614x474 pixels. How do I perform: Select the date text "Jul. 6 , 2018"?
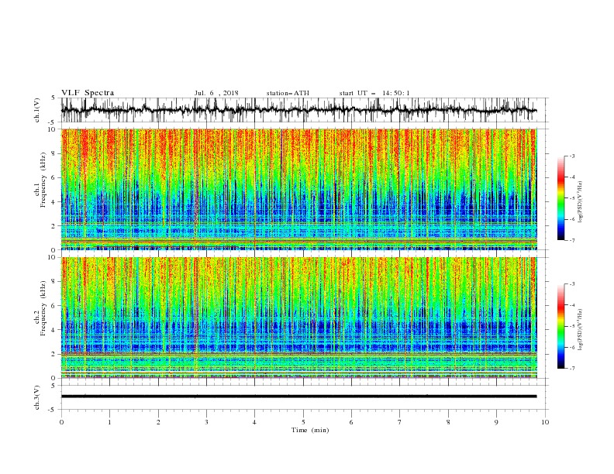216,93
